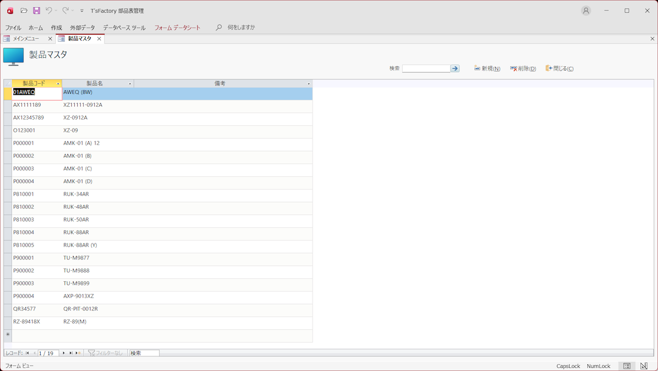Switch to Datasheet view in status bar

tap(627, 366)
